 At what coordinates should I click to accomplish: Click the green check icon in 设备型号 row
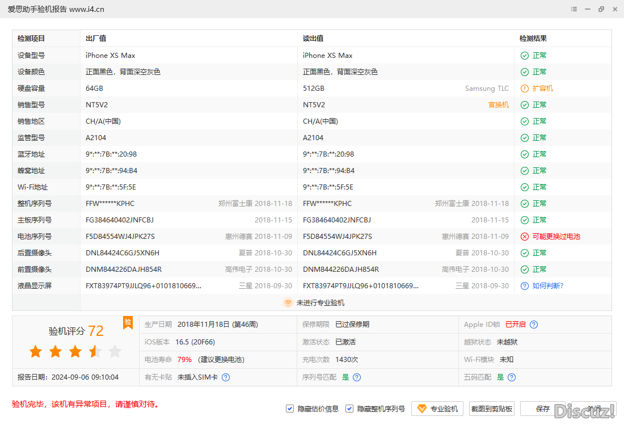[525, 56]
